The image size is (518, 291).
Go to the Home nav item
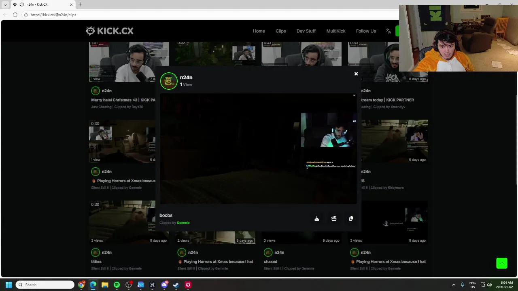(259, 31)
